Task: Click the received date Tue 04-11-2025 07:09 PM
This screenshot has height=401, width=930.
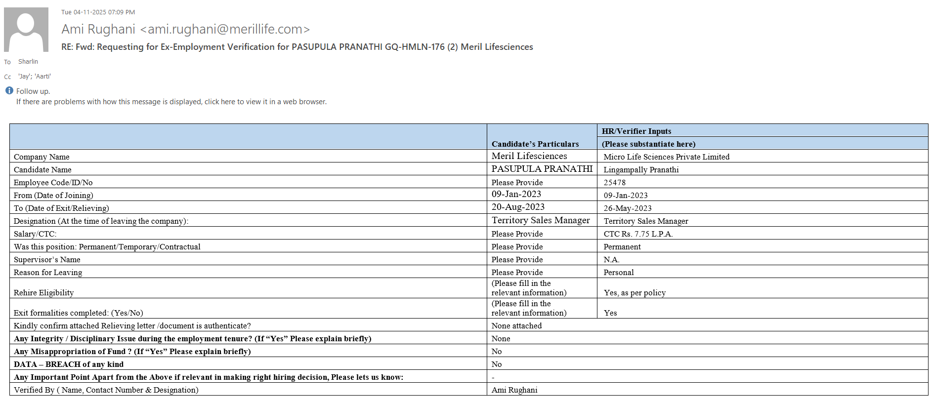Action: tap(98, 12)
